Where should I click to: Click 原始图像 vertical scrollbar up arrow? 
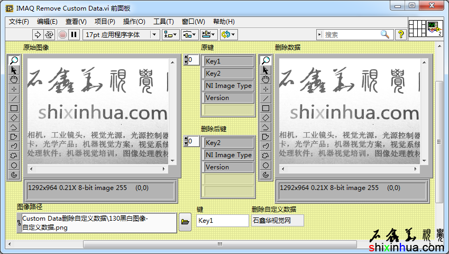coord(172,62)
